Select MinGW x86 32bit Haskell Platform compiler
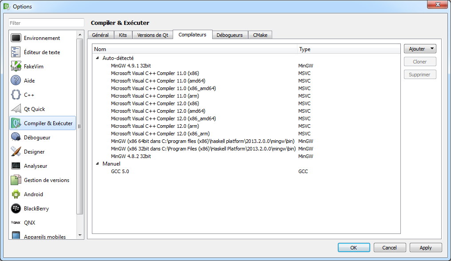The width and height of the screenshot is (451, 261). point(203,149)
